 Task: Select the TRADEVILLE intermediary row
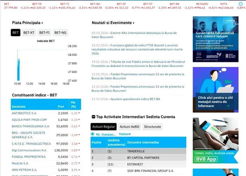coord(138,151)
